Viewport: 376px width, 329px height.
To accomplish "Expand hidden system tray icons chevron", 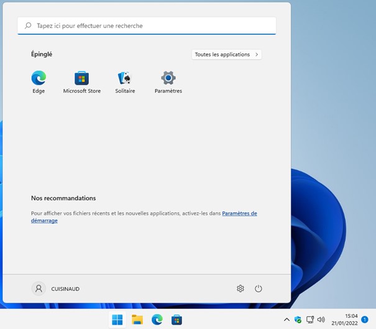I will tap(287, 320).
